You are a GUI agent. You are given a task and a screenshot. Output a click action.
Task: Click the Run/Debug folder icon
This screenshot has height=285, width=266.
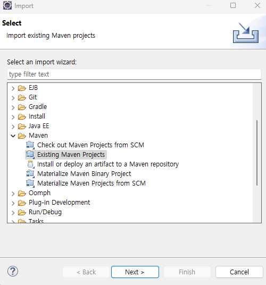(x=22, y=212)
